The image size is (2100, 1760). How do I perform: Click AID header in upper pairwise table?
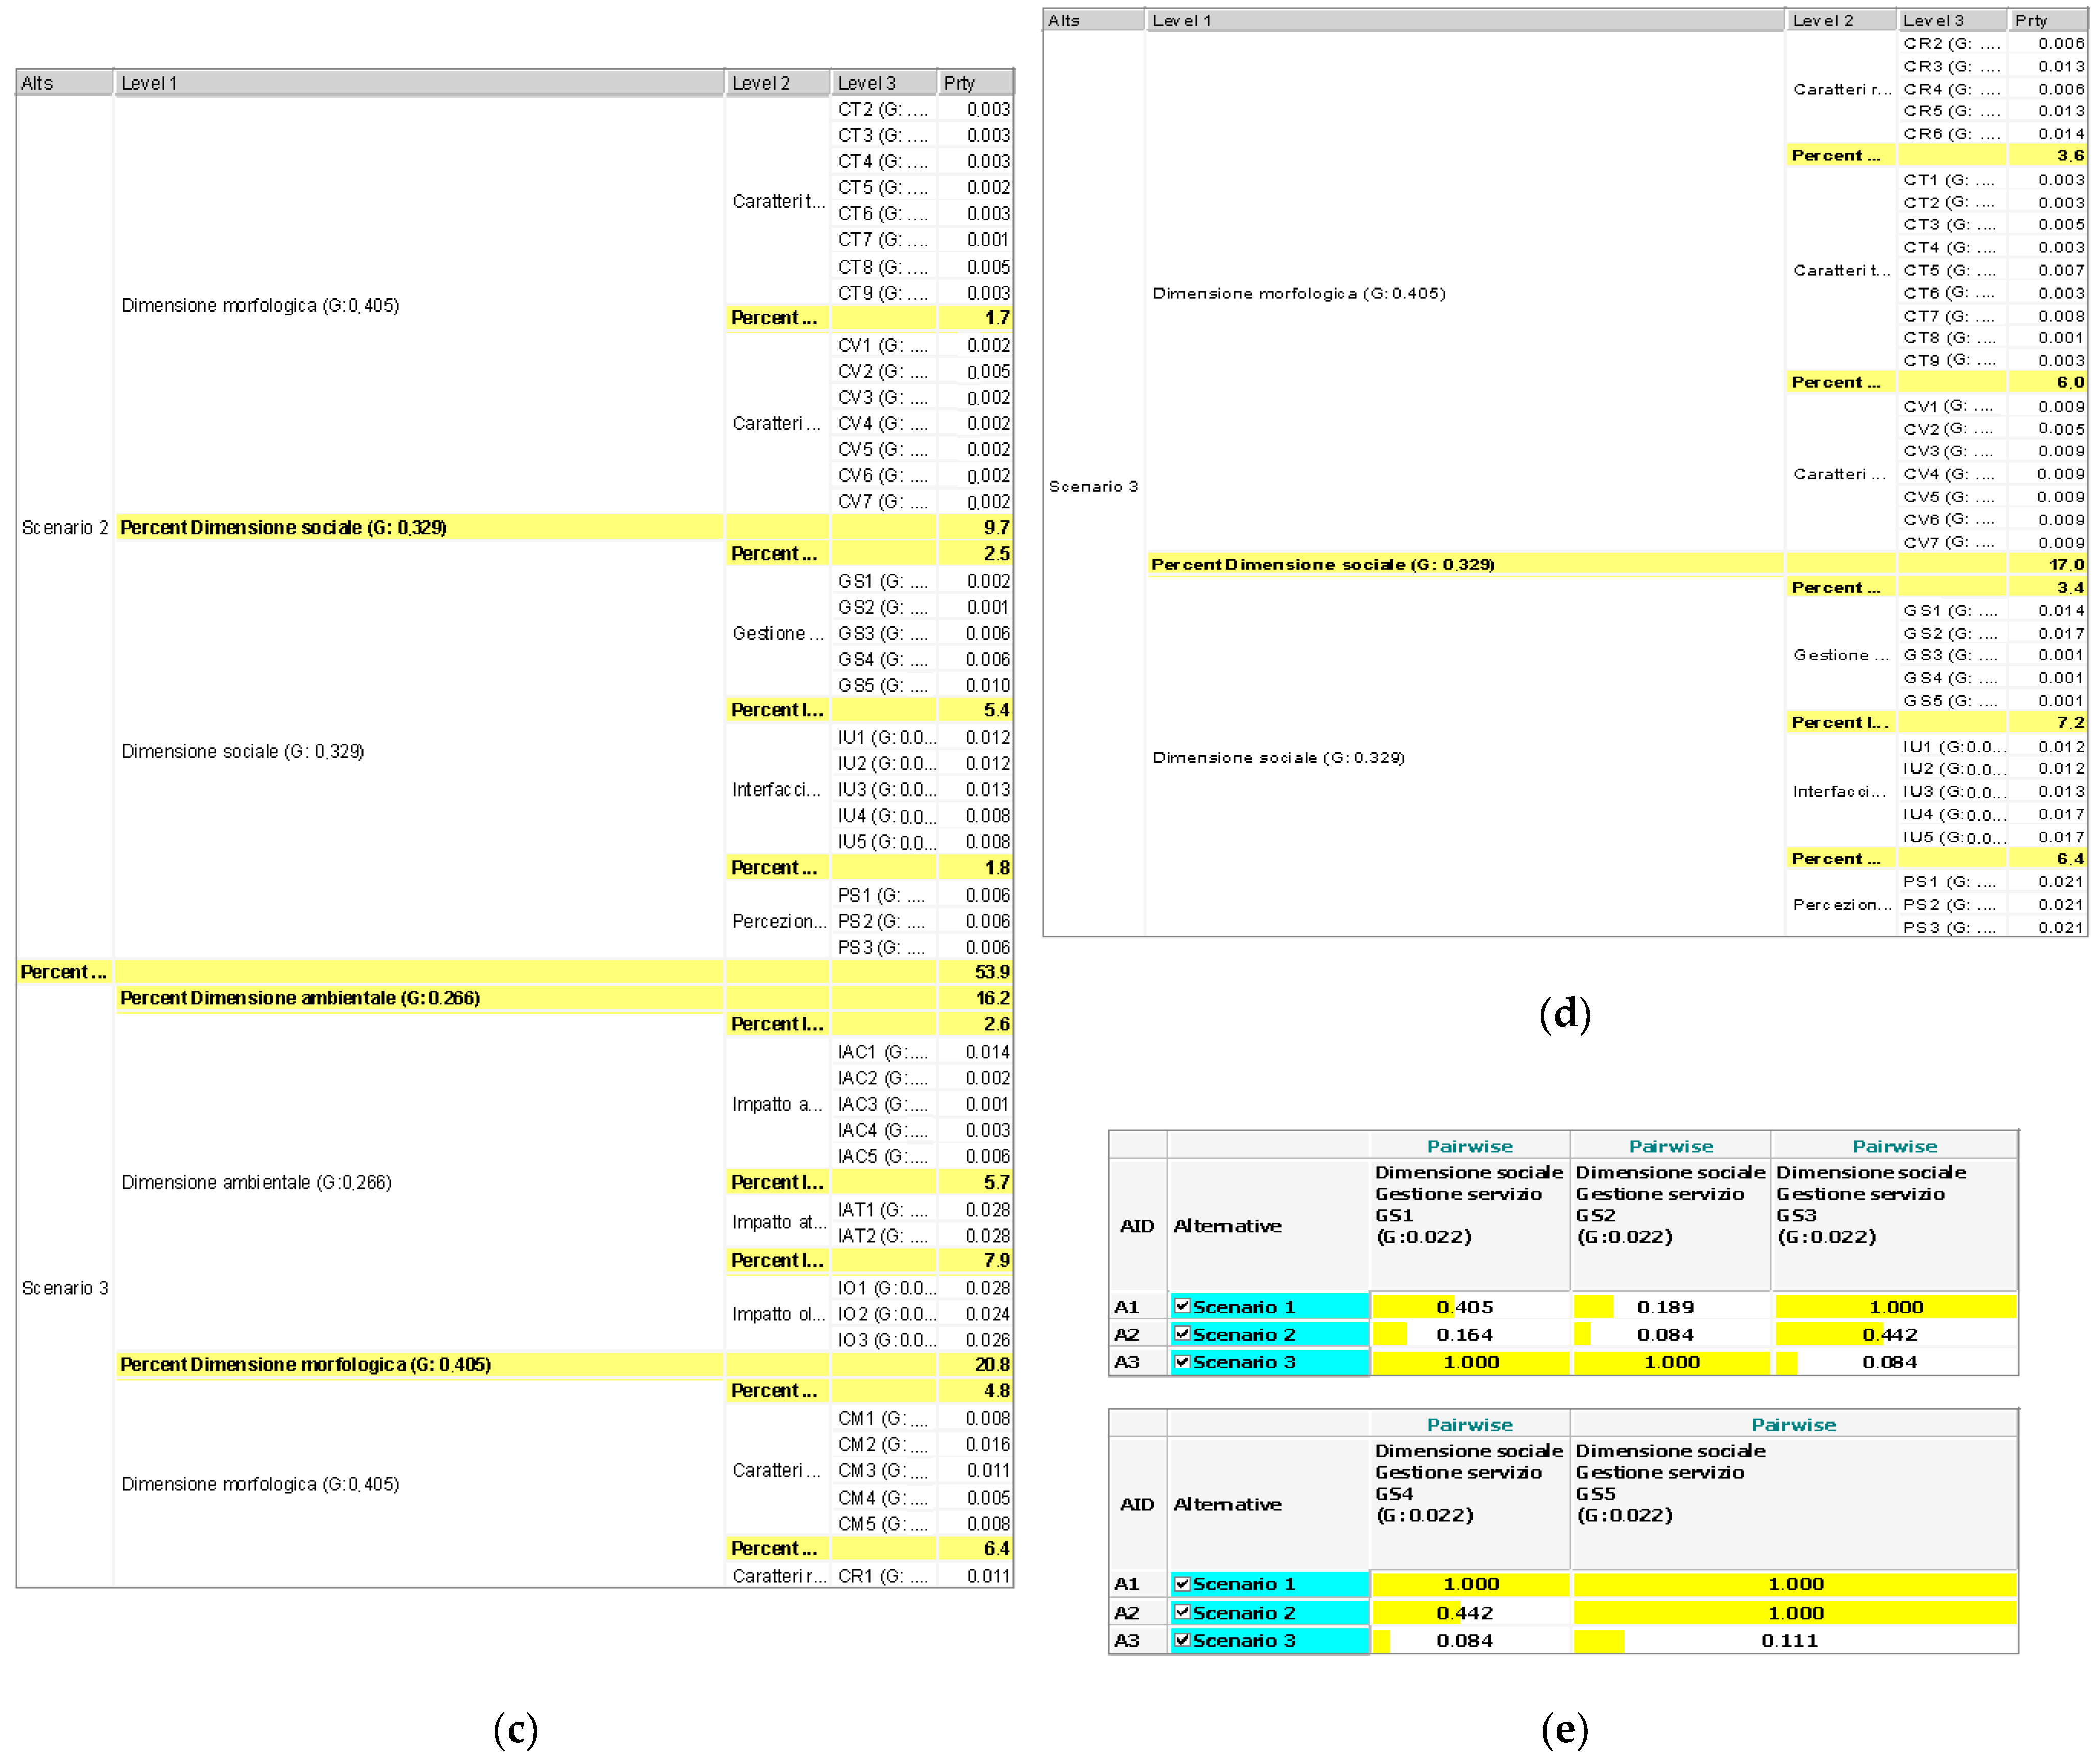tap(1137, 1225)
